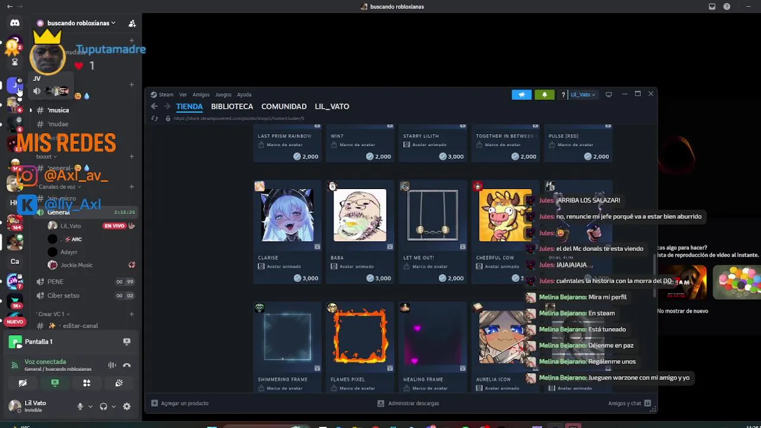Open Amigos y chat in Steam
Image resolution: width=761 pixels, height=428 pixels.
630,403
